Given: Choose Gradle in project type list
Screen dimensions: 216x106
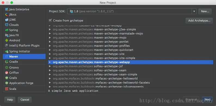Looking at the screenshot, I should click(x=24, y=62).
